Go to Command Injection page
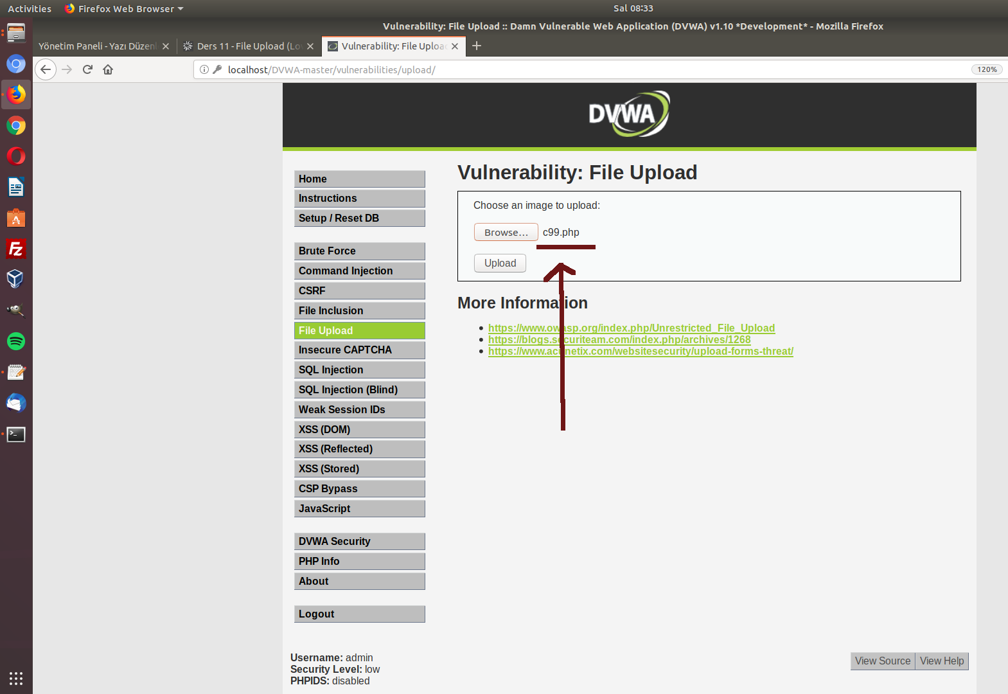The height and width of the screenshot is (694, 1008). pos(360,271)
